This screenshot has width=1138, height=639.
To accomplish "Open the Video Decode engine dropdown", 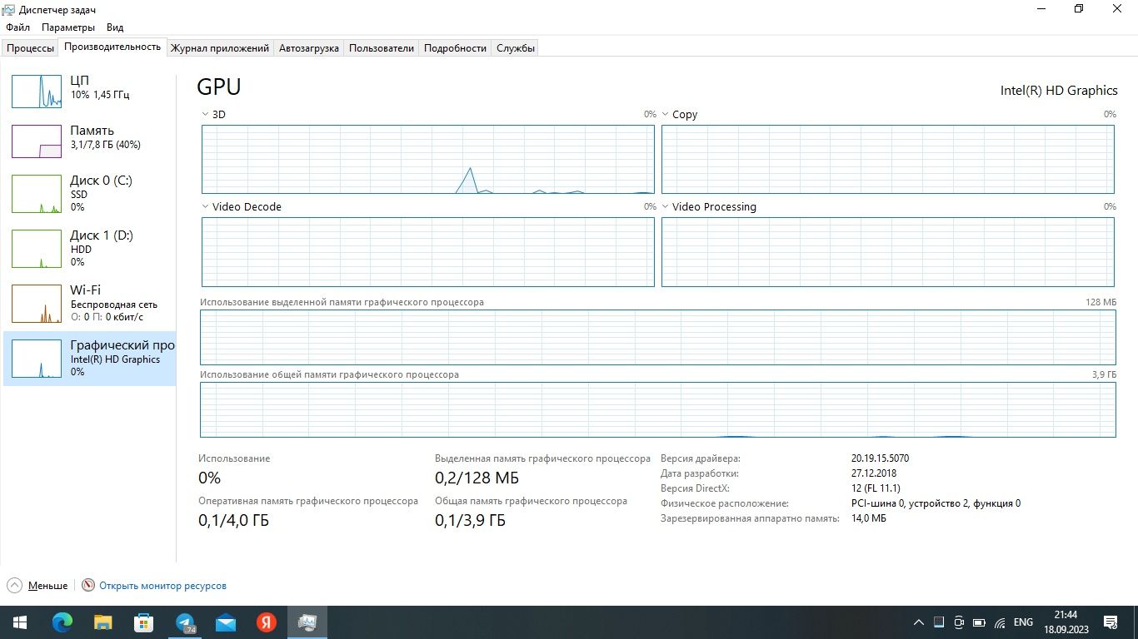I will tap(206, 207).
